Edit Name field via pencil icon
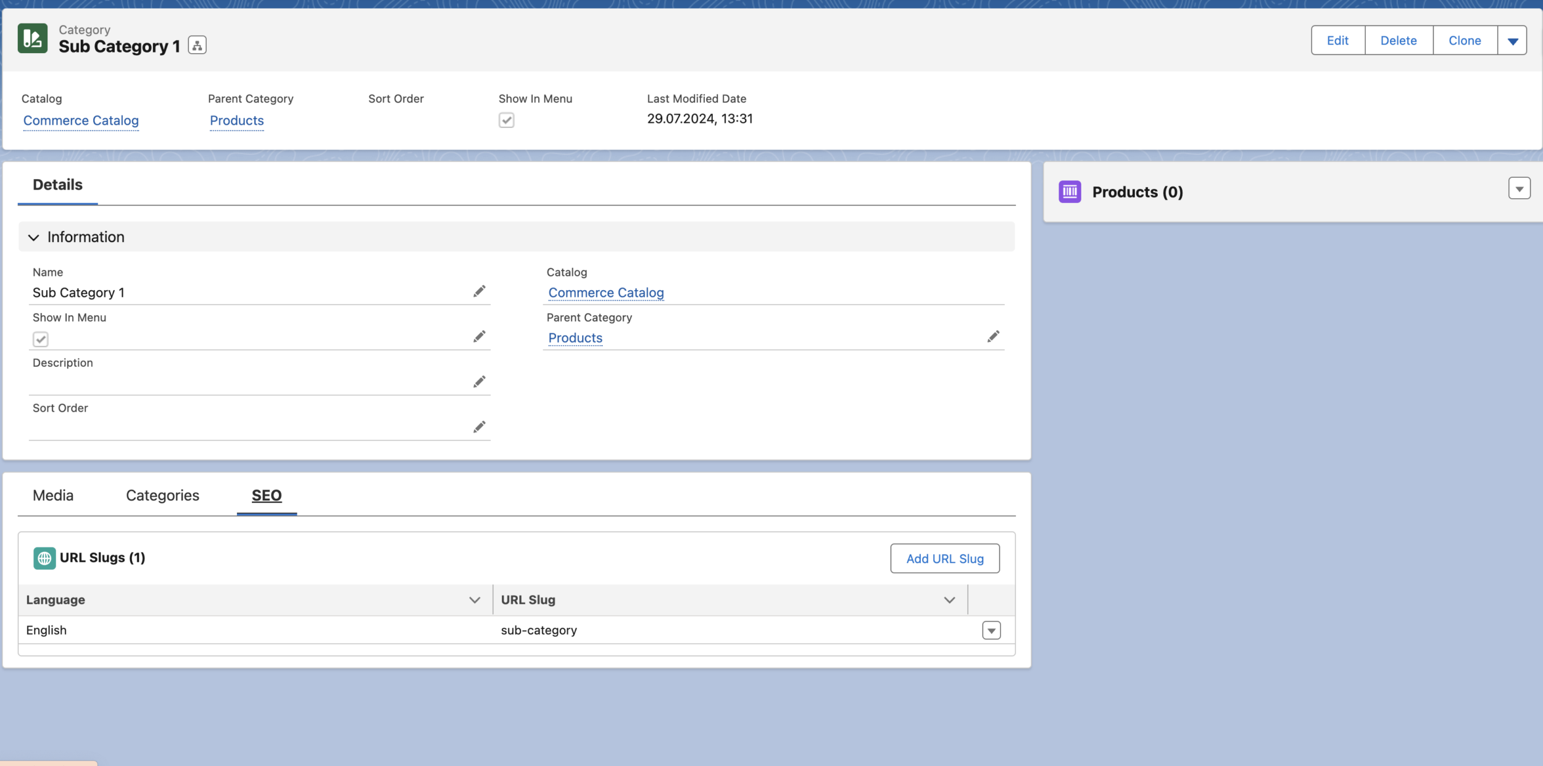The height and width of the screenshot is (766, 1543). pos(479,291)
